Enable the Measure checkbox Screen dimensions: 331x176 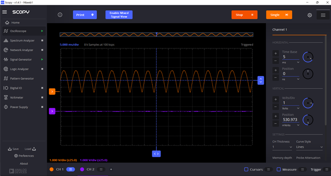pyautogui.click(x=279, y=169)
